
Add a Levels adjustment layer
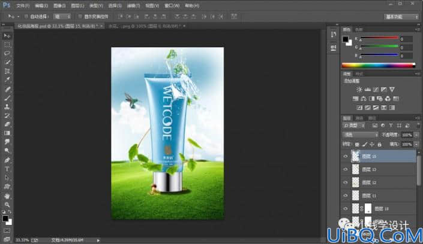[x=367, y=89]
